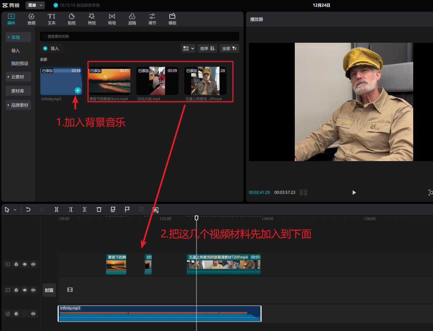Expand the 云素材 section
The image size is (433, 331).
[x=18, y=77]
